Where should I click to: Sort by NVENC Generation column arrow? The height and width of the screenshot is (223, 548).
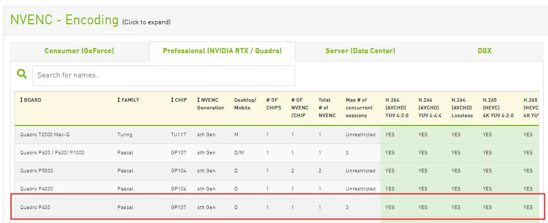pos(199,100)
